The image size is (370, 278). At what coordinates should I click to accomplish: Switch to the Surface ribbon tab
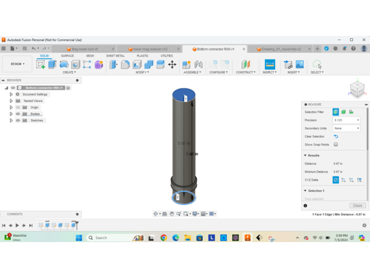(67, 56)
